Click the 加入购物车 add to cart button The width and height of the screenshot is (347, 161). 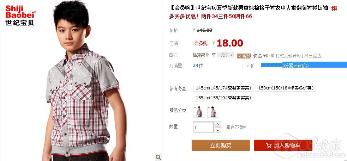point(283,145)
